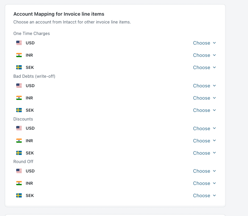Image resolution: width=248 pixels, height=216 pixels.
Task: Click the Account Mapping for Invoice line items heading
Action: tap(59, 14)
